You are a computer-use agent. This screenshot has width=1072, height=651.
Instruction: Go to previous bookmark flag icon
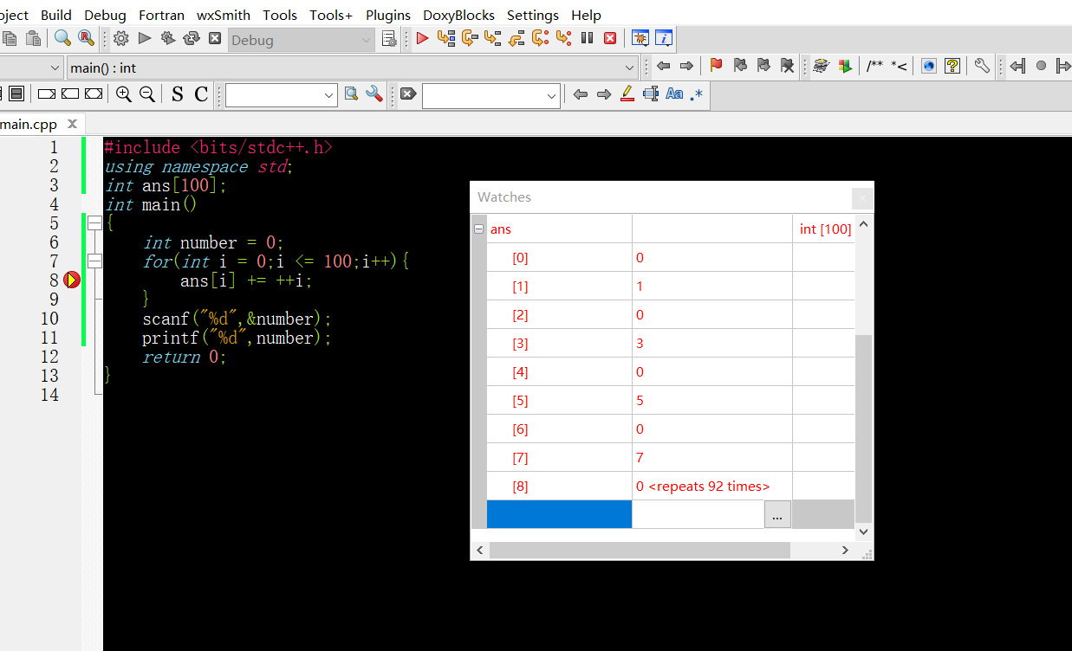(x=740, y=66)
